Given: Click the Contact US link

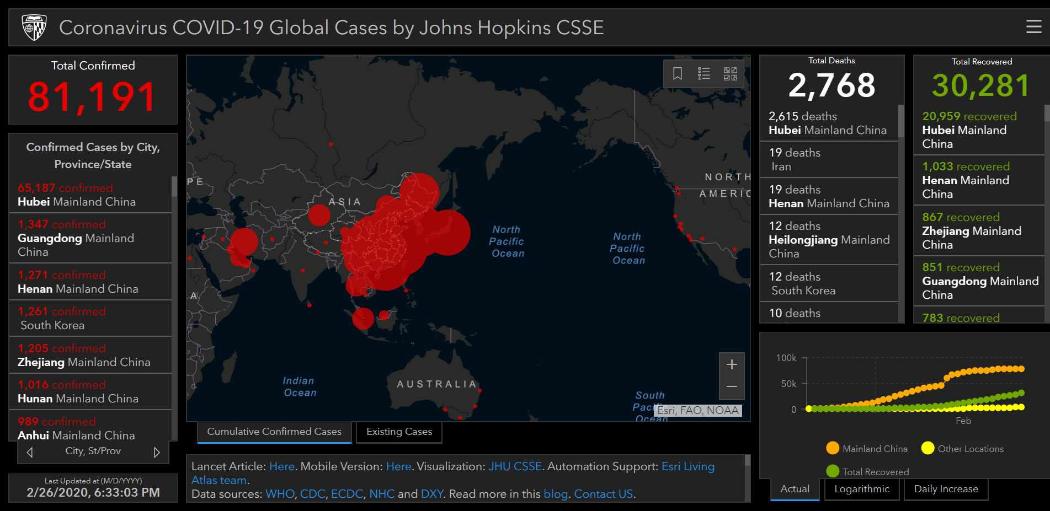Looking at the screenshot, I should pos(603,494).
